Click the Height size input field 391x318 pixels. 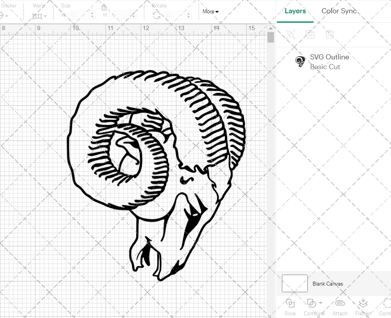[x=120, y=15]
